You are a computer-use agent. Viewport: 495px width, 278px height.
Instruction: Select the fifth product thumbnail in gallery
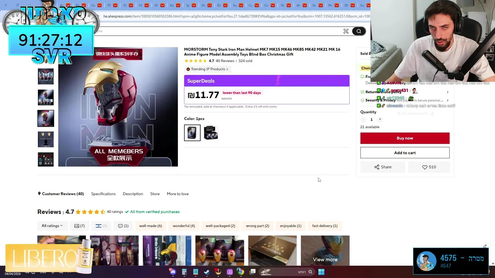[x=46, y=159]
